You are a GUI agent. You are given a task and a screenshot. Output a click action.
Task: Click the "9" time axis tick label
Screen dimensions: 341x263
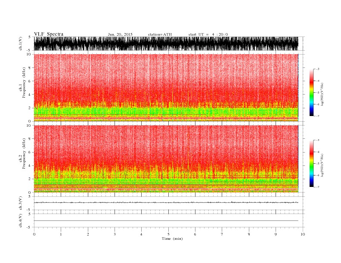pos(276,234)
